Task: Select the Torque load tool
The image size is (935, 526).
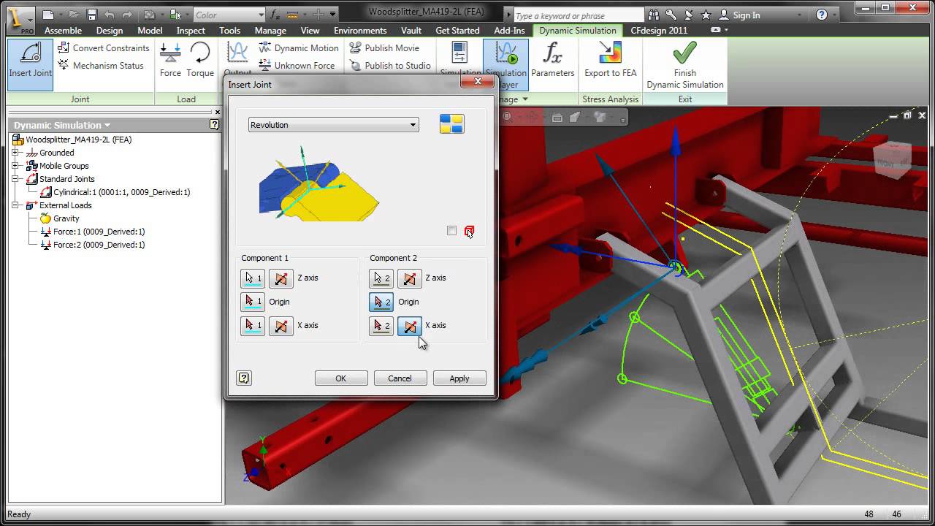Action: [200, 60]
